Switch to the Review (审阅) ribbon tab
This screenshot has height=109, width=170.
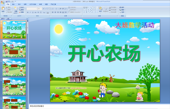tap(41, 4)
